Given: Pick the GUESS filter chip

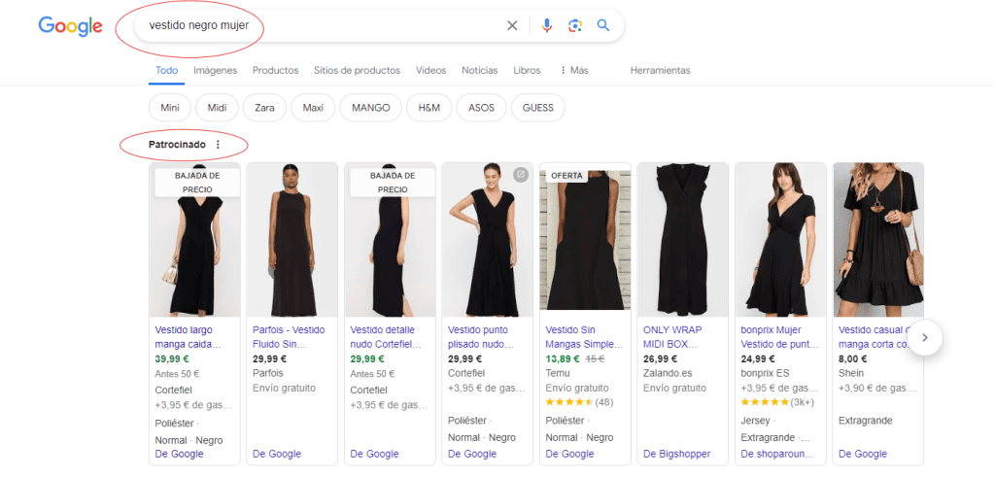Looking at the screenshot, I should pos(538,108).
